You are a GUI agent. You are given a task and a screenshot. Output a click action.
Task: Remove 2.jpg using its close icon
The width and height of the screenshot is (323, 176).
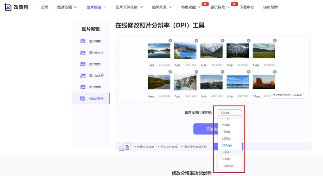(196, 40)
